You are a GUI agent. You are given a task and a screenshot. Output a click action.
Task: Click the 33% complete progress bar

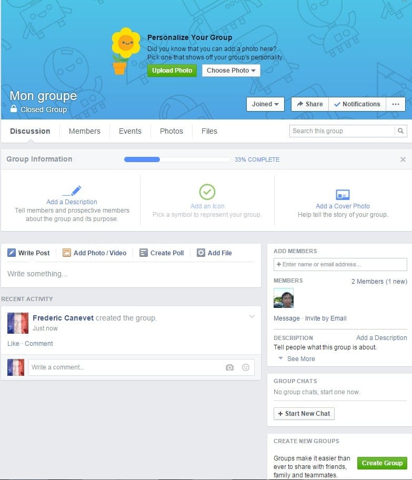point(177,159)
